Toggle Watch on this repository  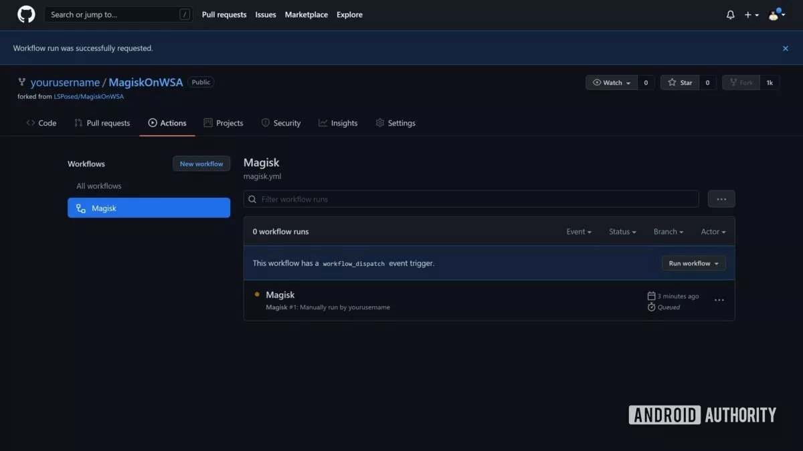[612, 83]
